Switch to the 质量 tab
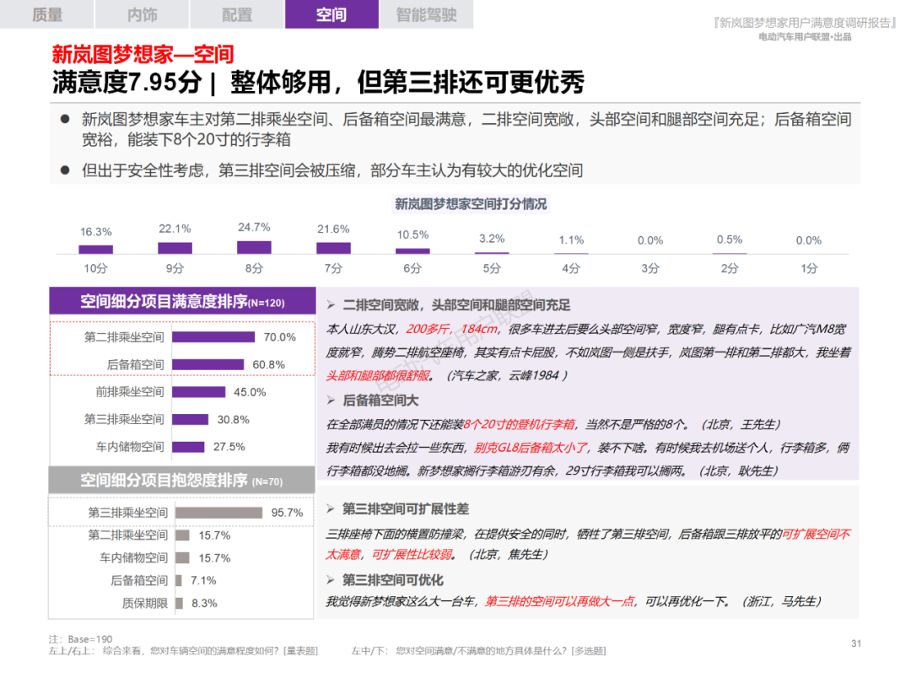Image resolution: width=911 pixels, height=683 pixels. coord(47,14)
